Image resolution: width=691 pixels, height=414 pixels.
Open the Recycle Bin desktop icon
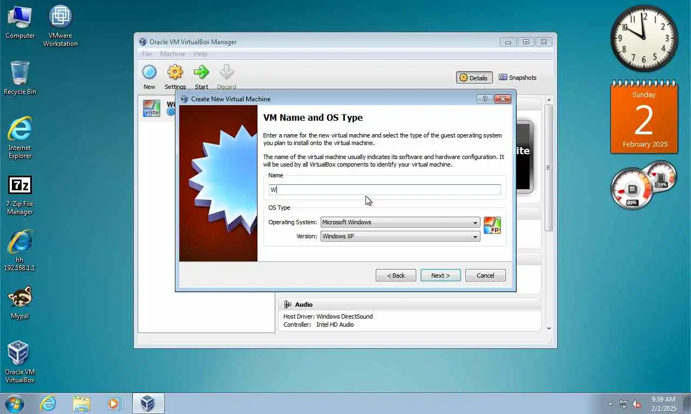[20, 78]
